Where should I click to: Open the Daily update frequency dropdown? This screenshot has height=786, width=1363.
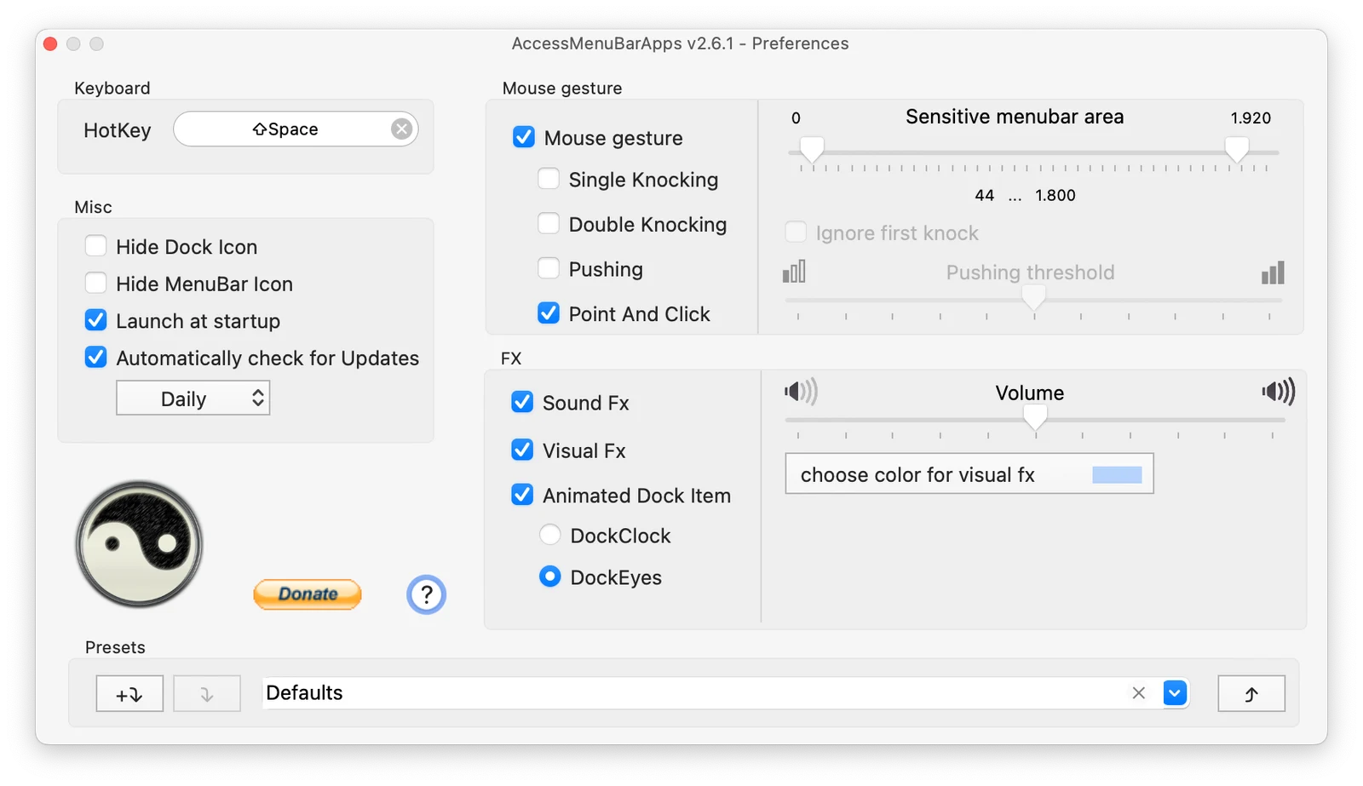click(x=193, y=399)
